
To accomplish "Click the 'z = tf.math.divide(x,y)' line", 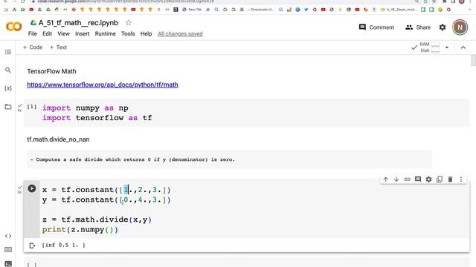I will coord(97,220).
